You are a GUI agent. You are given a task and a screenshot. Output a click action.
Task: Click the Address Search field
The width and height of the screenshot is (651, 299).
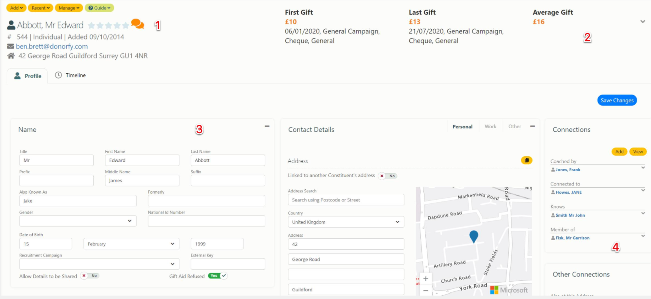346,200
